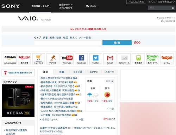176x135 pixels.
Task: Select the 動画 search category
Action: click(x=59, y=38)
